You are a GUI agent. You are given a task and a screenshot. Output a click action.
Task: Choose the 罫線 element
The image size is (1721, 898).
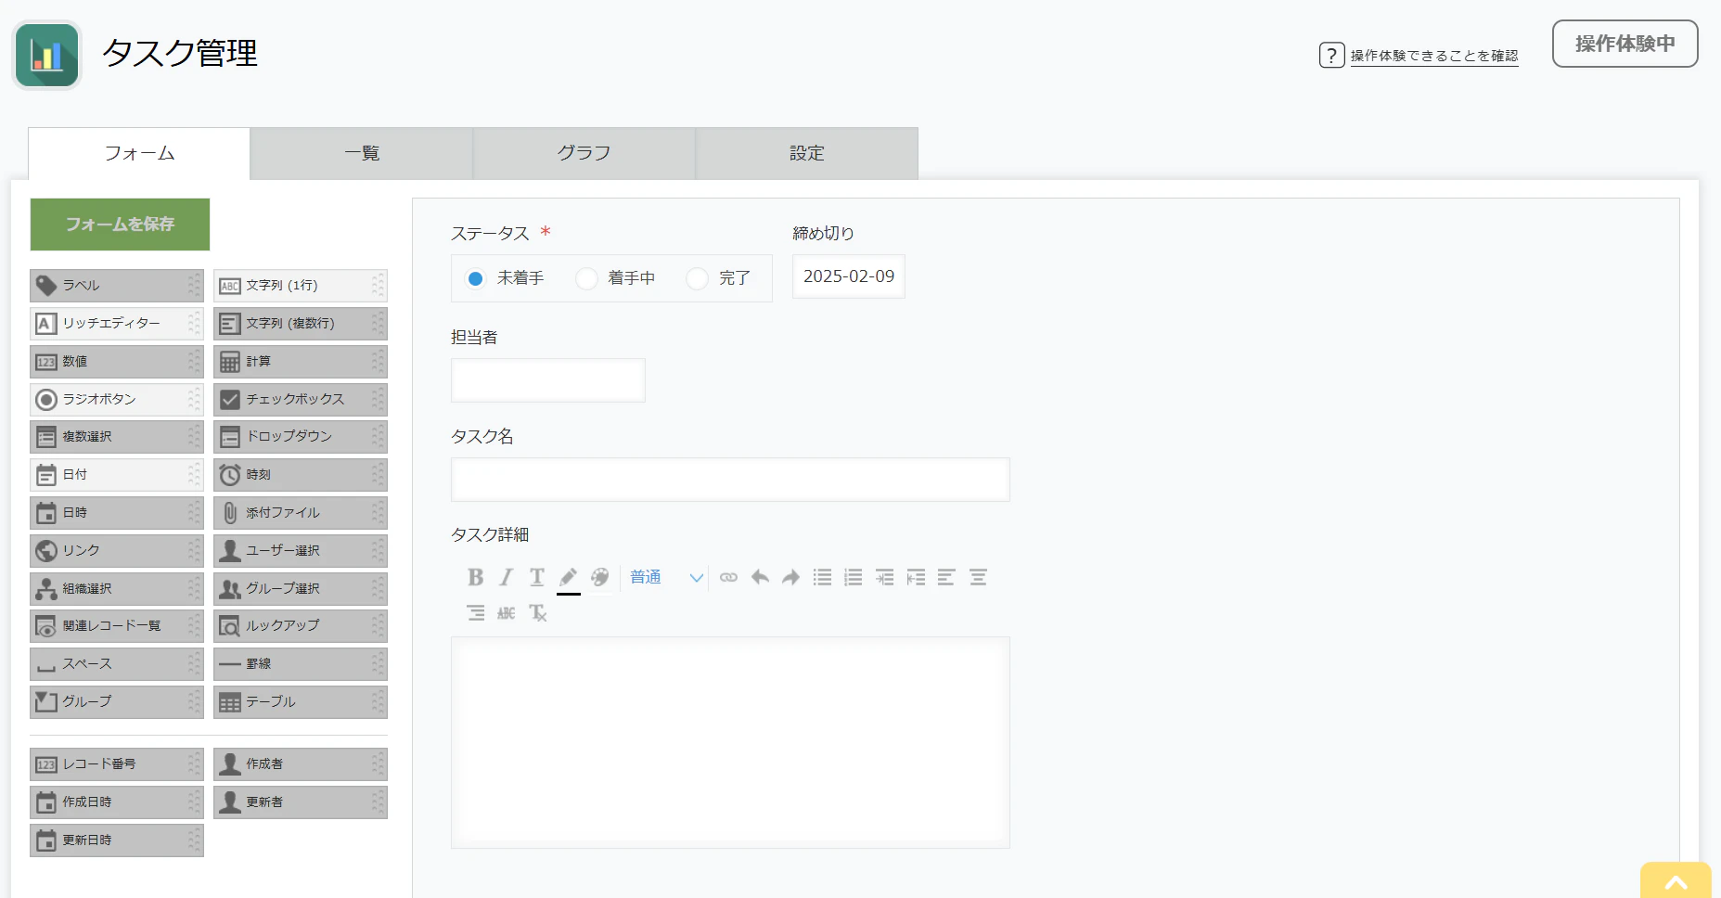(301, 664)
